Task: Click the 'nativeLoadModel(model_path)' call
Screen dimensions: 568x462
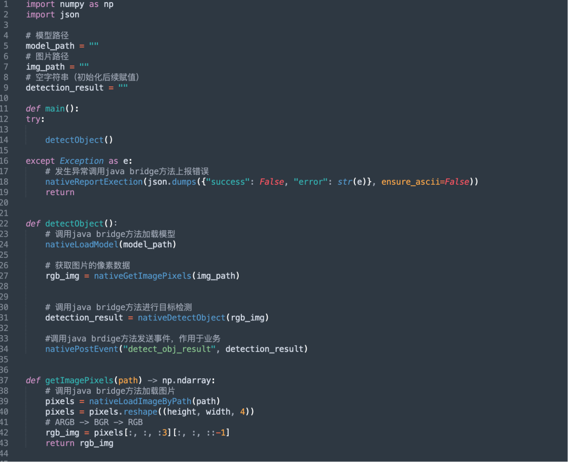Action: (x=111, y=245)
